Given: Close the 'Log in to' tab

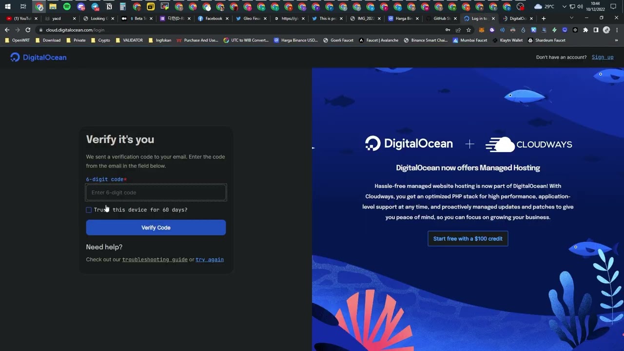Looking at the screenshot, I should (493, 19).
